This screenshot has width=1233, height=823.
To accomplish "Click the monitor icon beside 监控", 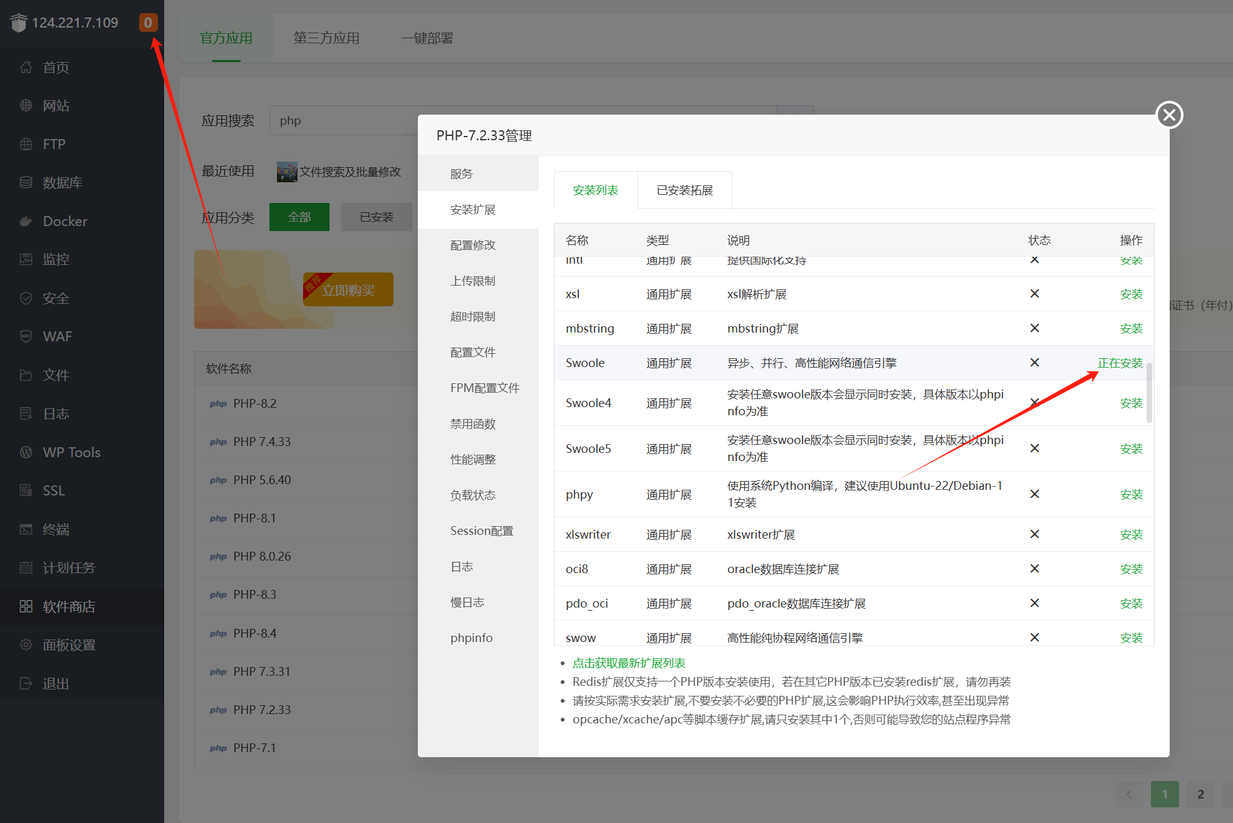I will point(26,259).
